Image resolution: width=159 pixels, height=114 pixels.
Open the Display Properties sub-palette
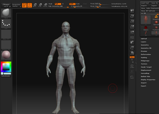point(148,80)
